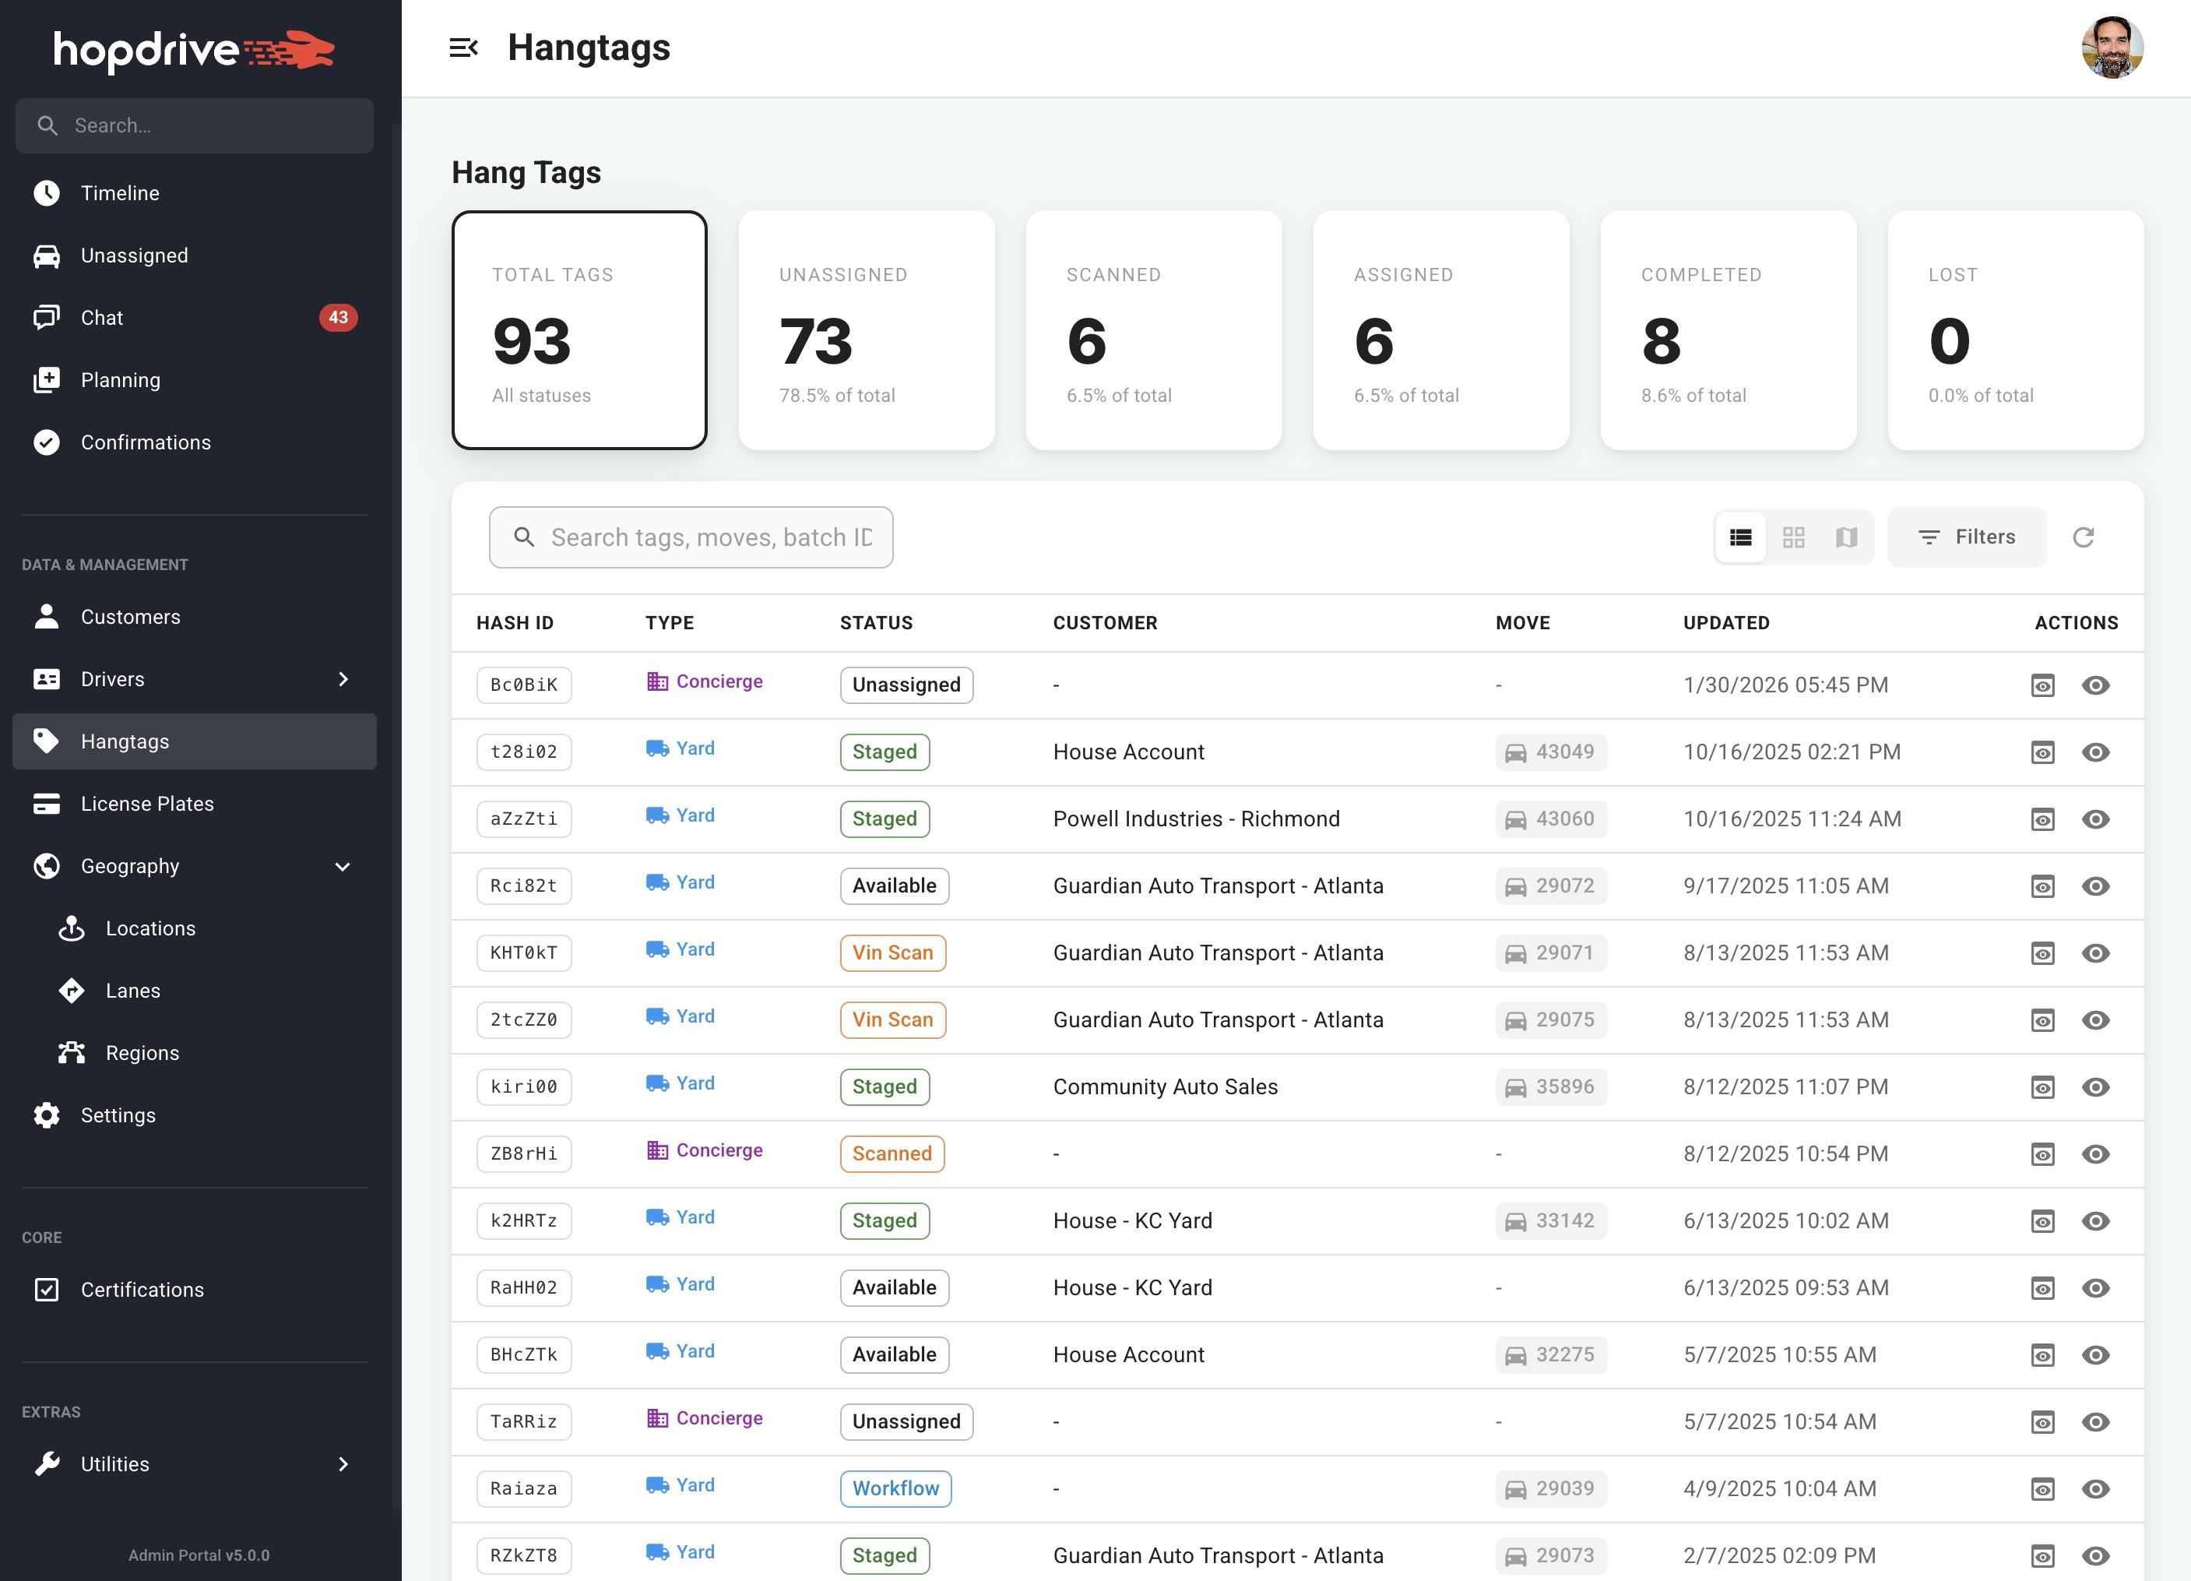This screenshot has height=1581, width=2191.
Task: Collapse sidebar with hamburger menu icon
Action: click(x=464, y=48)
